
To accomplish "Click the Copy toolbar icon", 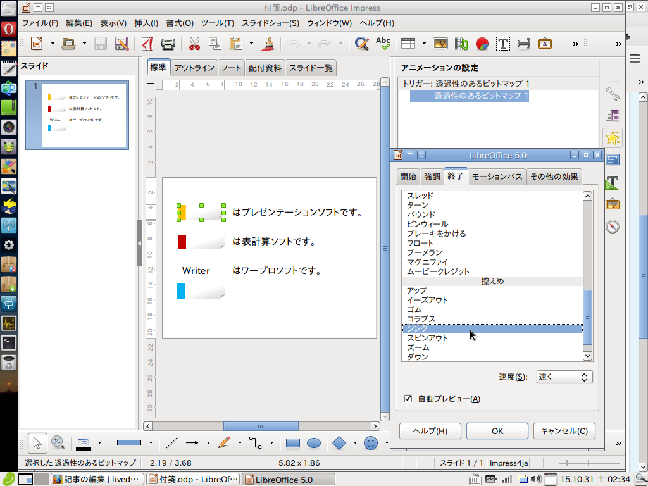I will (215, 44).
